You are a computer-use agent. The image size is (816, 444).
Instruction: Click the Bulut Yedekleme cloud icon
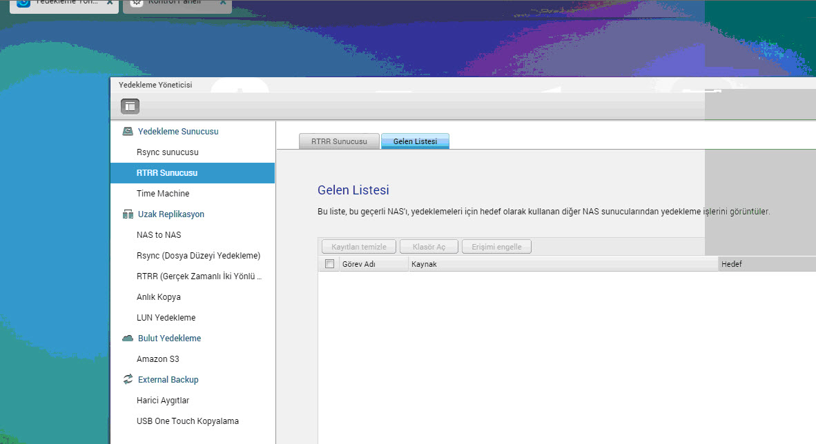[x=128, y=338]
